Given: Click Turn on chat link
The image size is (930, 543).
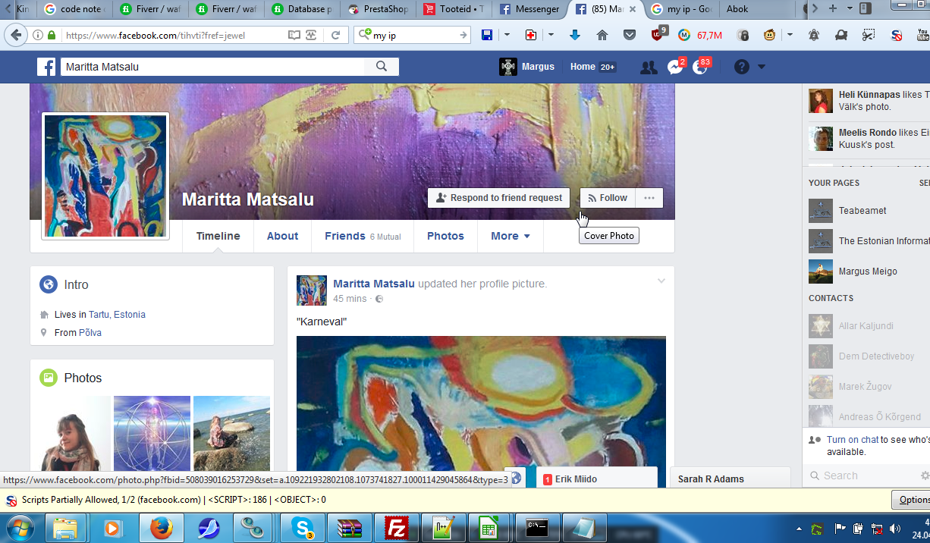Looking at the screenshot, I should click(x=853, y=440).
